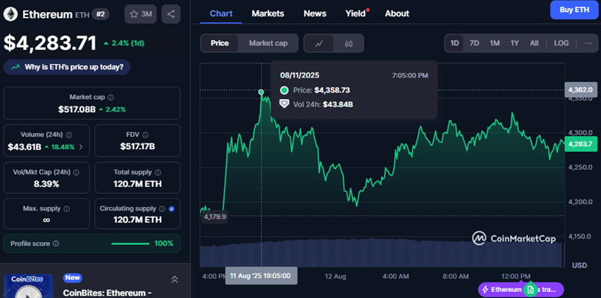Click Profile score info icon
The height and width of the screenshot is (298, 601).
tap(56, 244)
